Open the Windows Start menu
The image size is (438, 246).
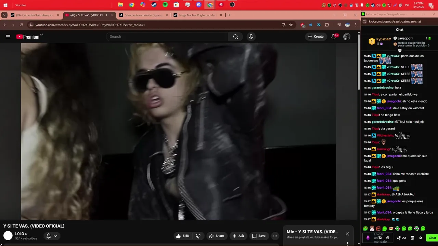5,5
